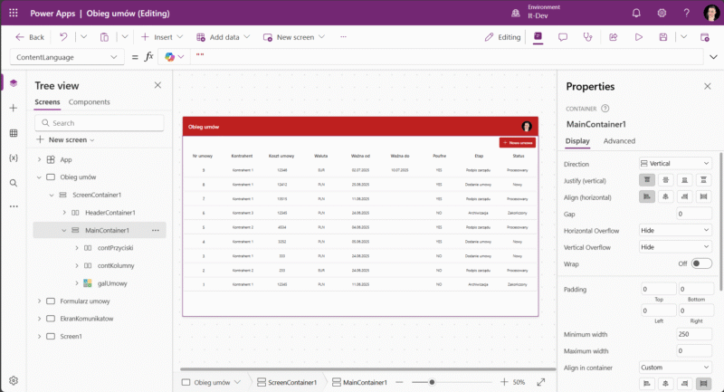Screen dimensions: 724x392
Task: Open the Direction dropdown set to Vertical
Action: click(675, 164)
